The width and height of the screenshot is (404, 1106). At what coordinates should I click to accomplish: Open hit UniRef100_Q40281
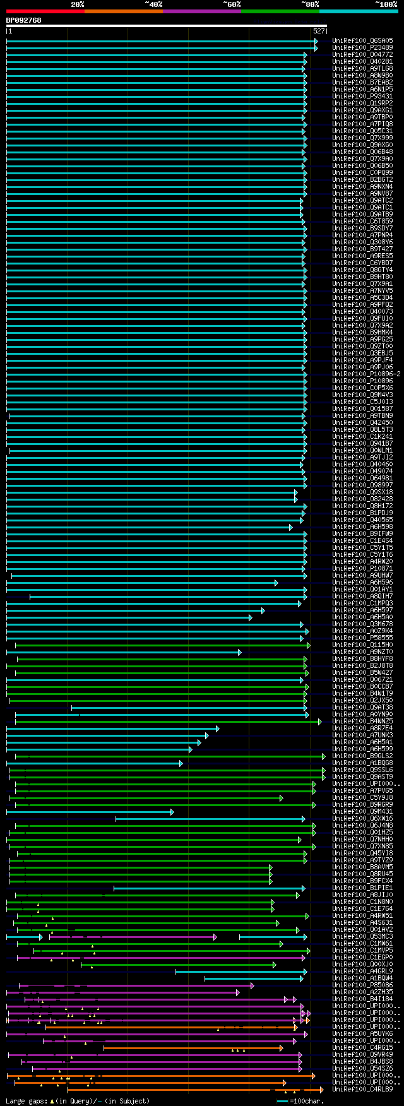[362, 62]
